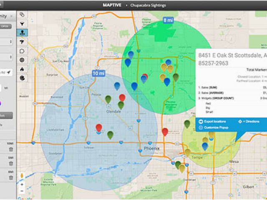
Task: Click the yellow pin just above the Tempe label
Action: (188, 152)
